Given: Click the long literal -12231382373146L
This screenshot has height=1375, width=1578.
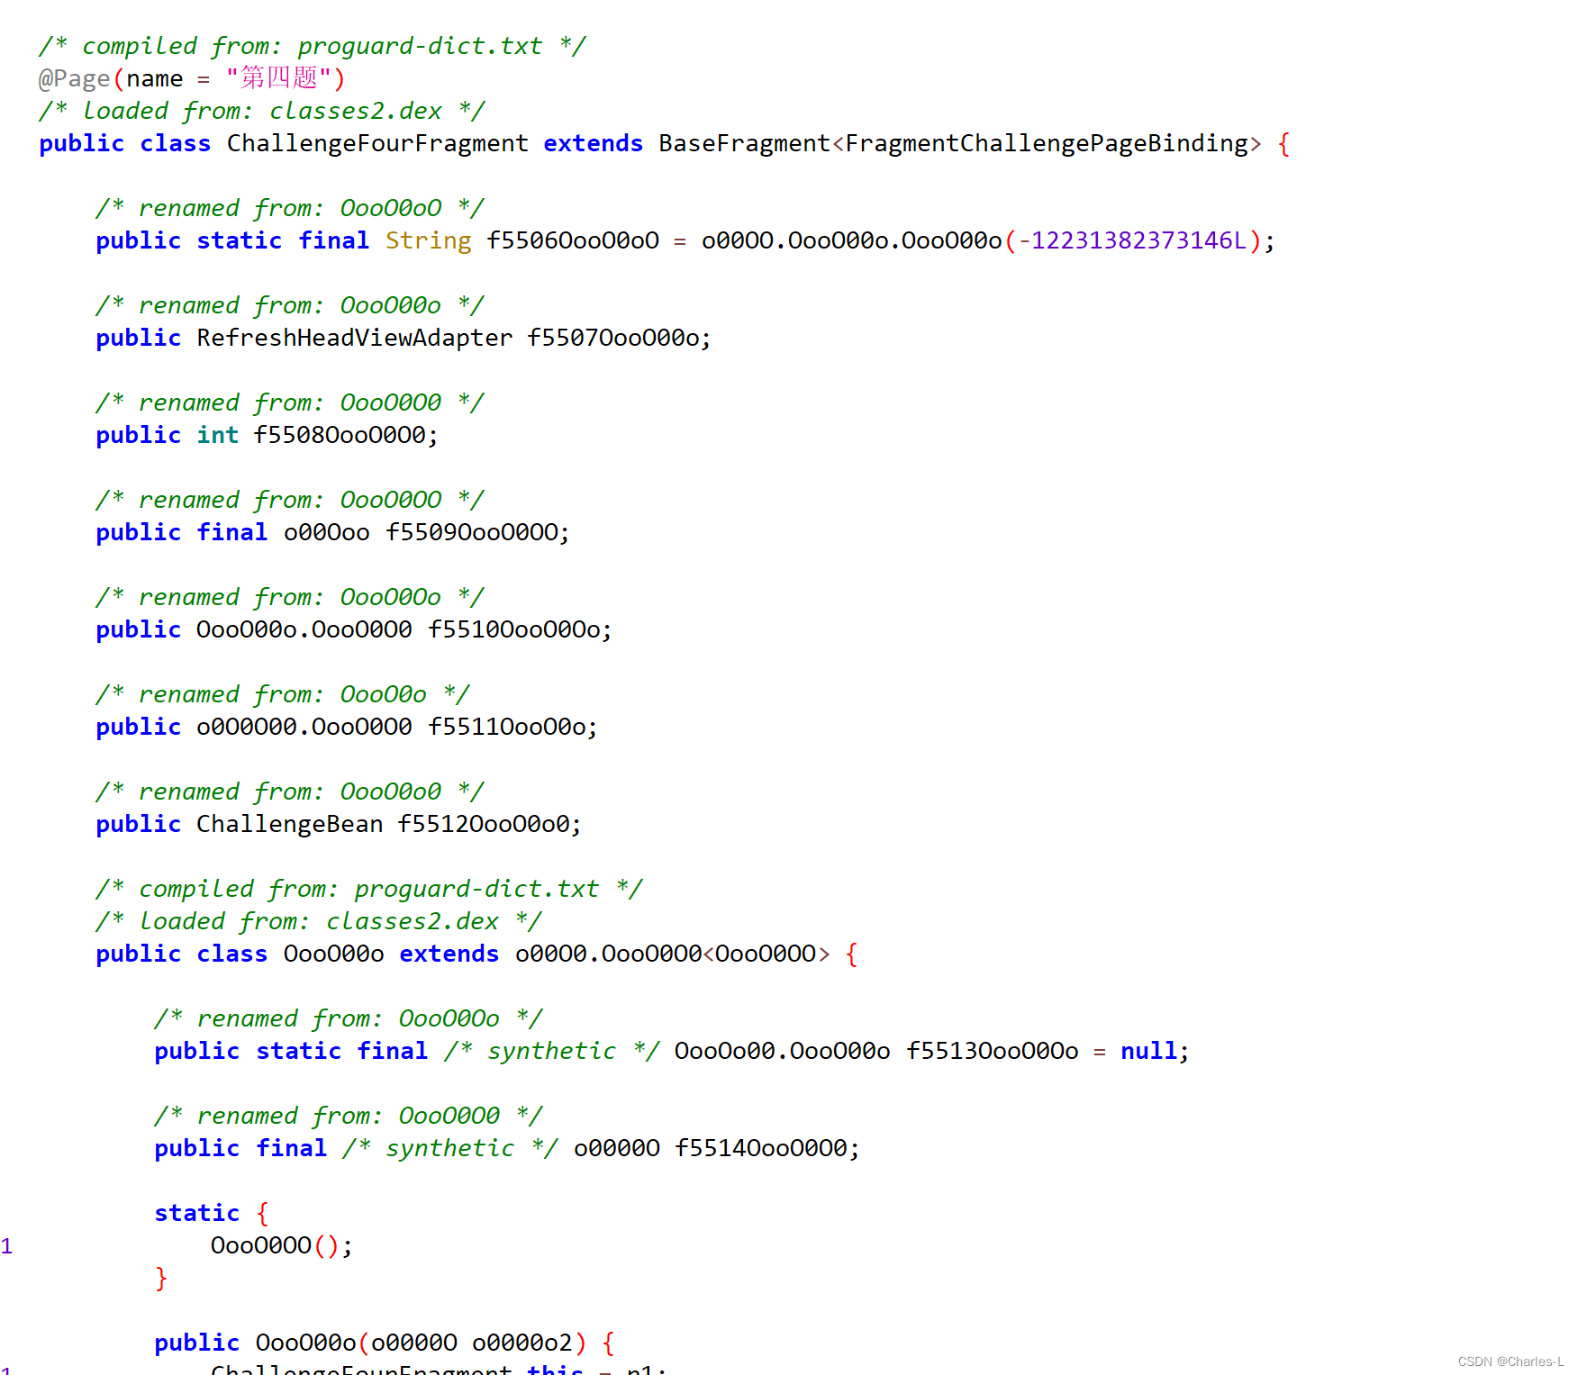Looking at the screenshot, I should pyautogui.click(x=1133, y=241).
